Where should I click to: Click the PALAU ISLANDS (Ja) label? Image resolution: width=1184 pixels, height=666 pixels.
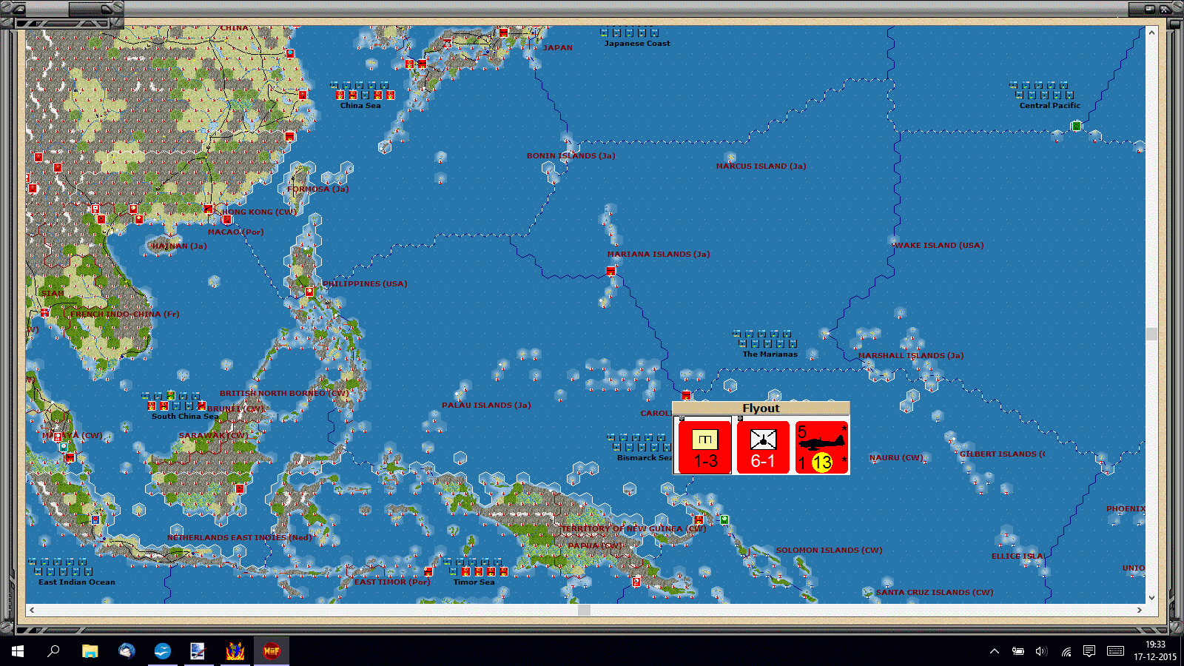486,406
